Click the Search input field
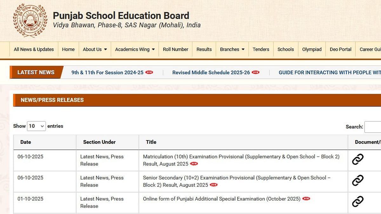 [x=373, y=127]
